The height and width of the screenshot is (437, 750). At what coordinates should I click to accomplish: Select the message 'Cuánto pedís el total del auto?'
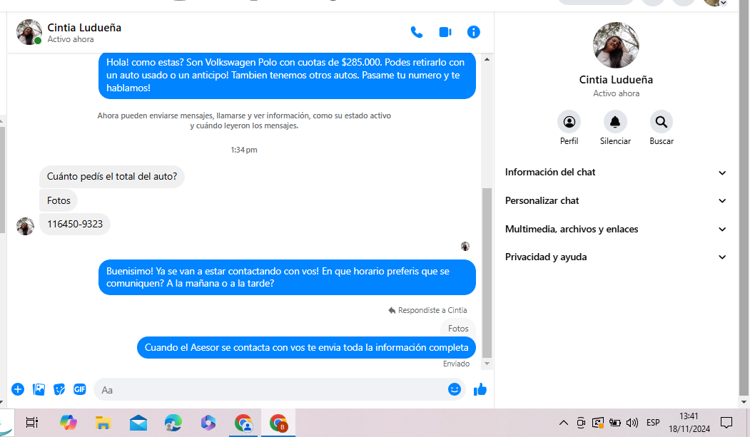(112, 176)
